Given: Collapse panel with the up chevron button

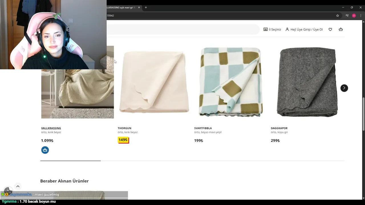Looking at the screenshot, I should [x=18, y=186].
